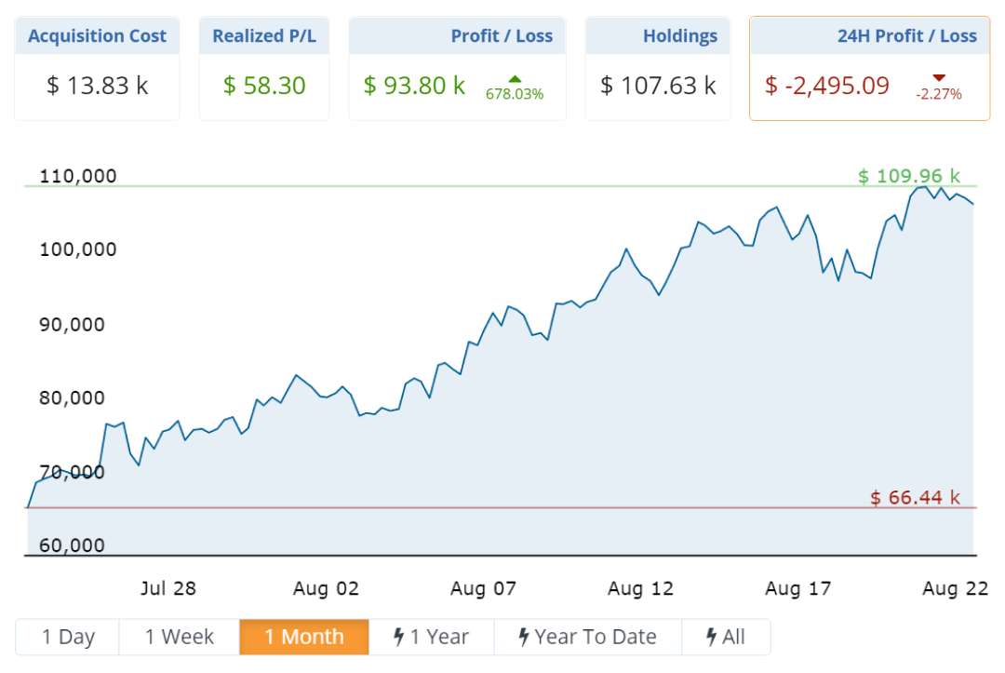The image size is (1005, 673).
Task: Click the $ 109.96 k high marker label
Action: click(909, 176)
